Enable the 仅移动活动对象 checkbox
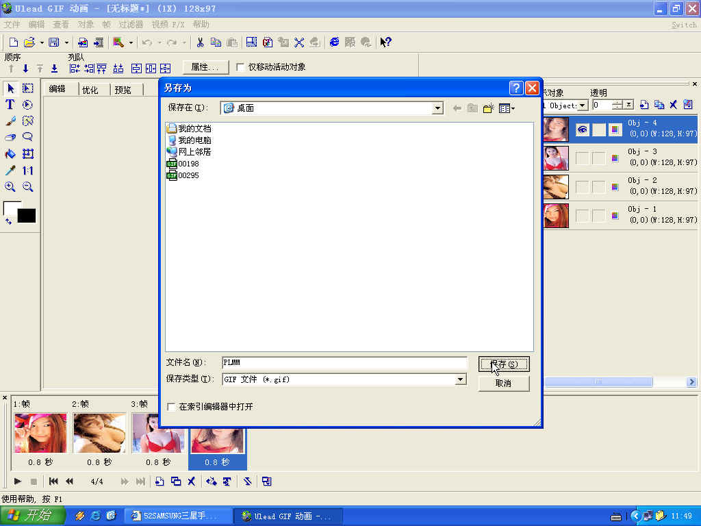The width and height of the screenshot is (701, 526). click(240, 66)
